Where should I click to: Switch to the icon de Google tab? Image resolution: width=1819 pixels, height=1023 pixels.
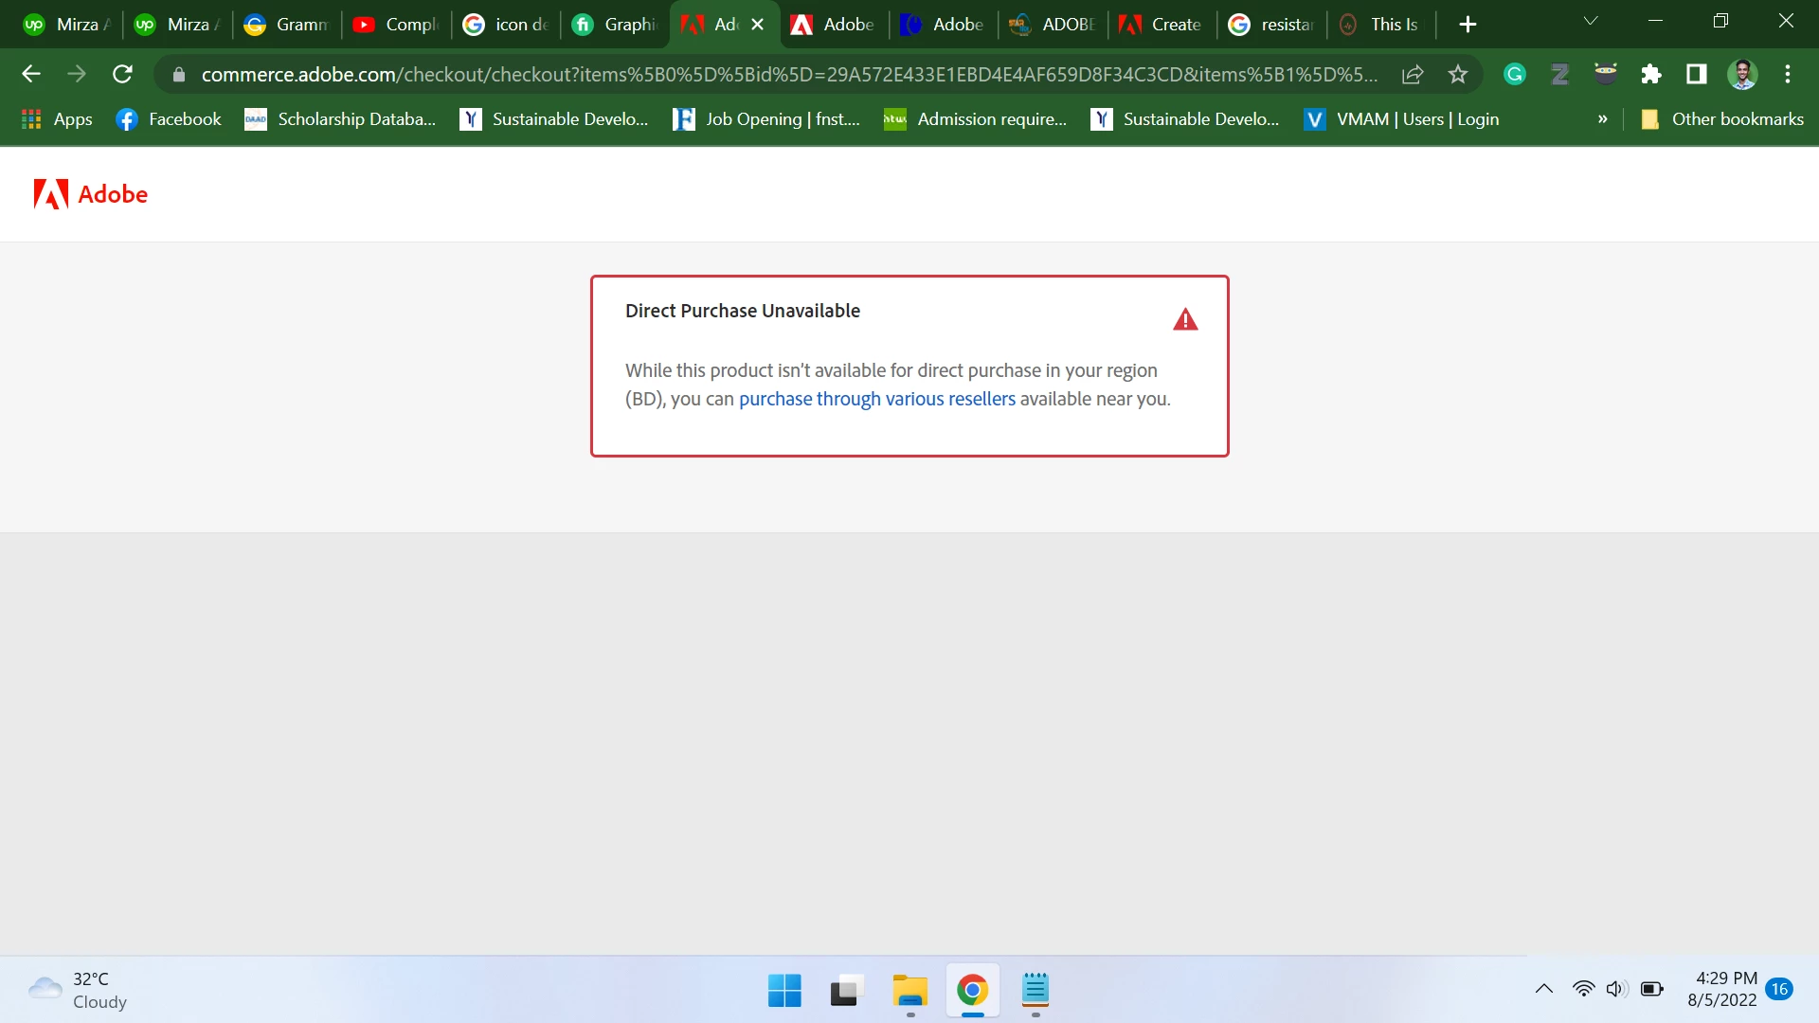[506, 25]
